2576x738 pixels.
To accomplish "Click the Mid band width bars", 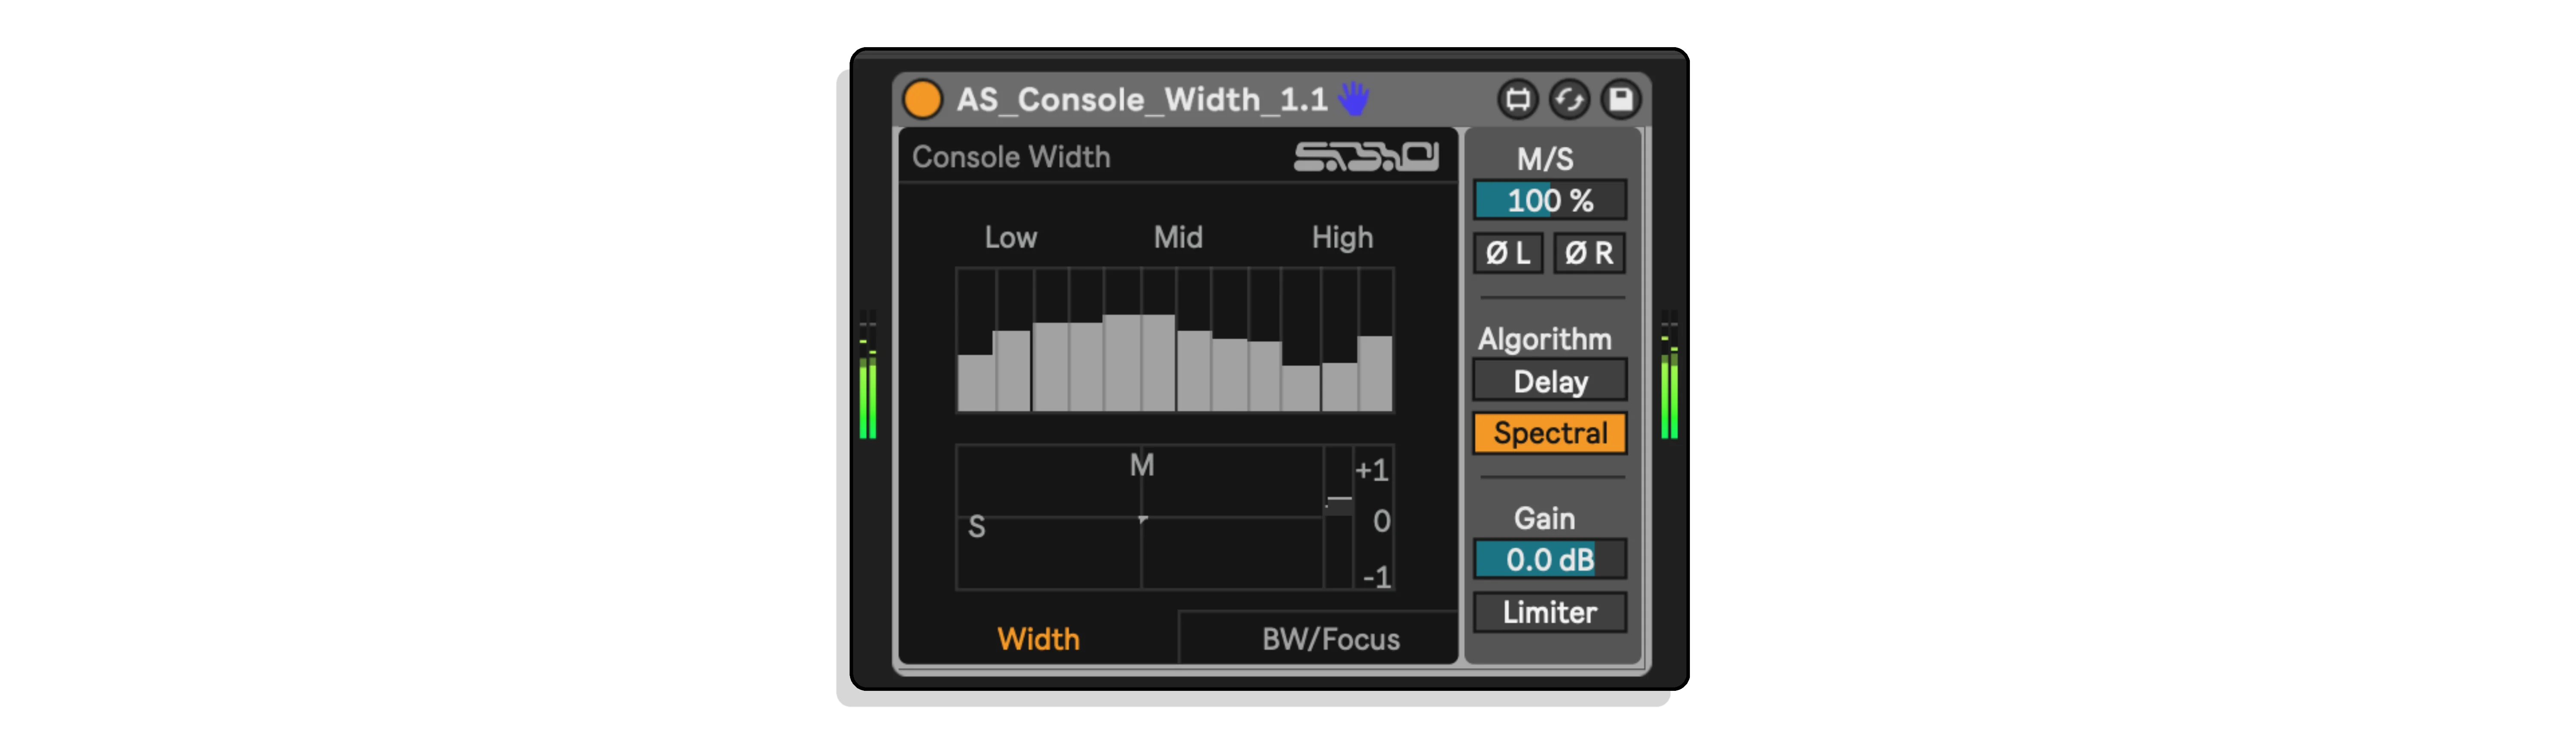I will point(1176,340).
